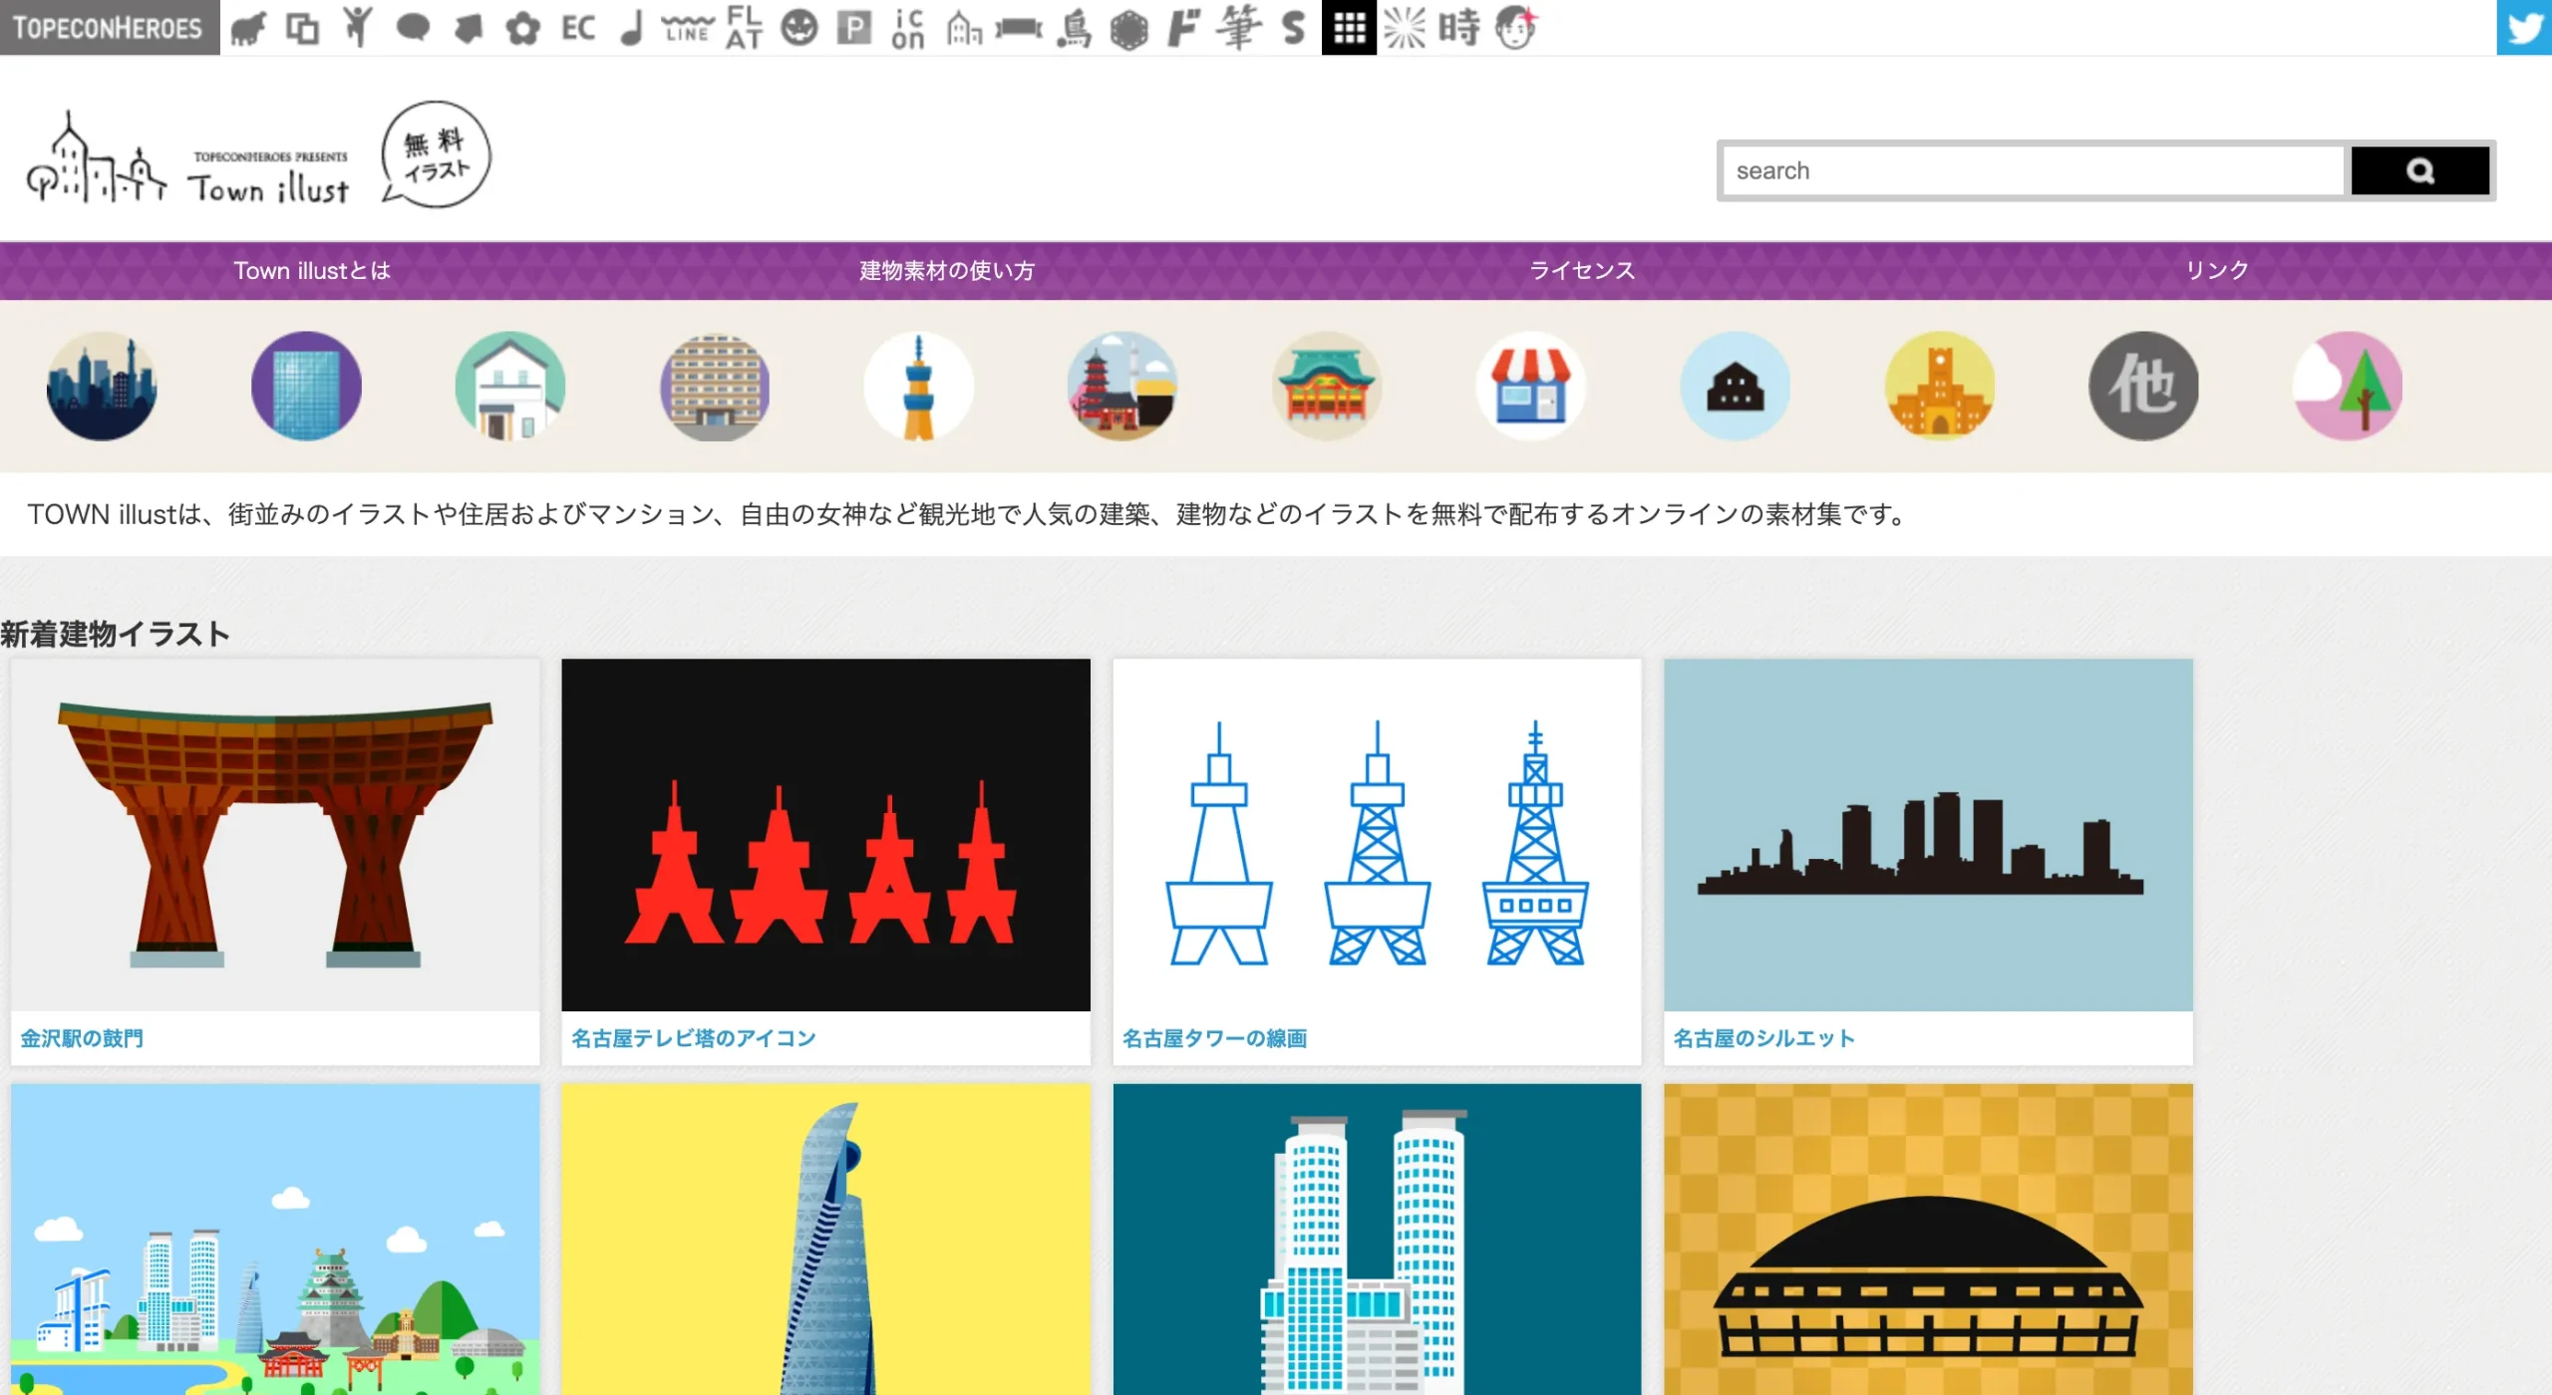Open the colorful Nagoya cityscape thumbnail
Viewport: 2552px width, 1395px height.
point(275,1240)
